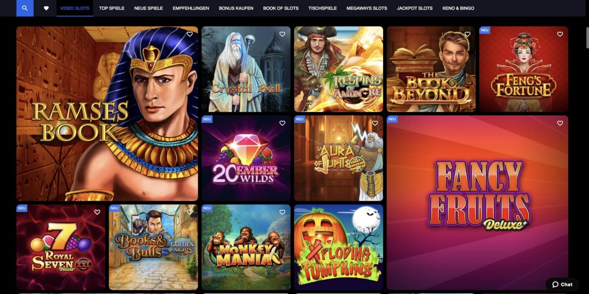Favorite the Ramses Book game
This screenshot has width=589, height=294.
click(190, 34)
